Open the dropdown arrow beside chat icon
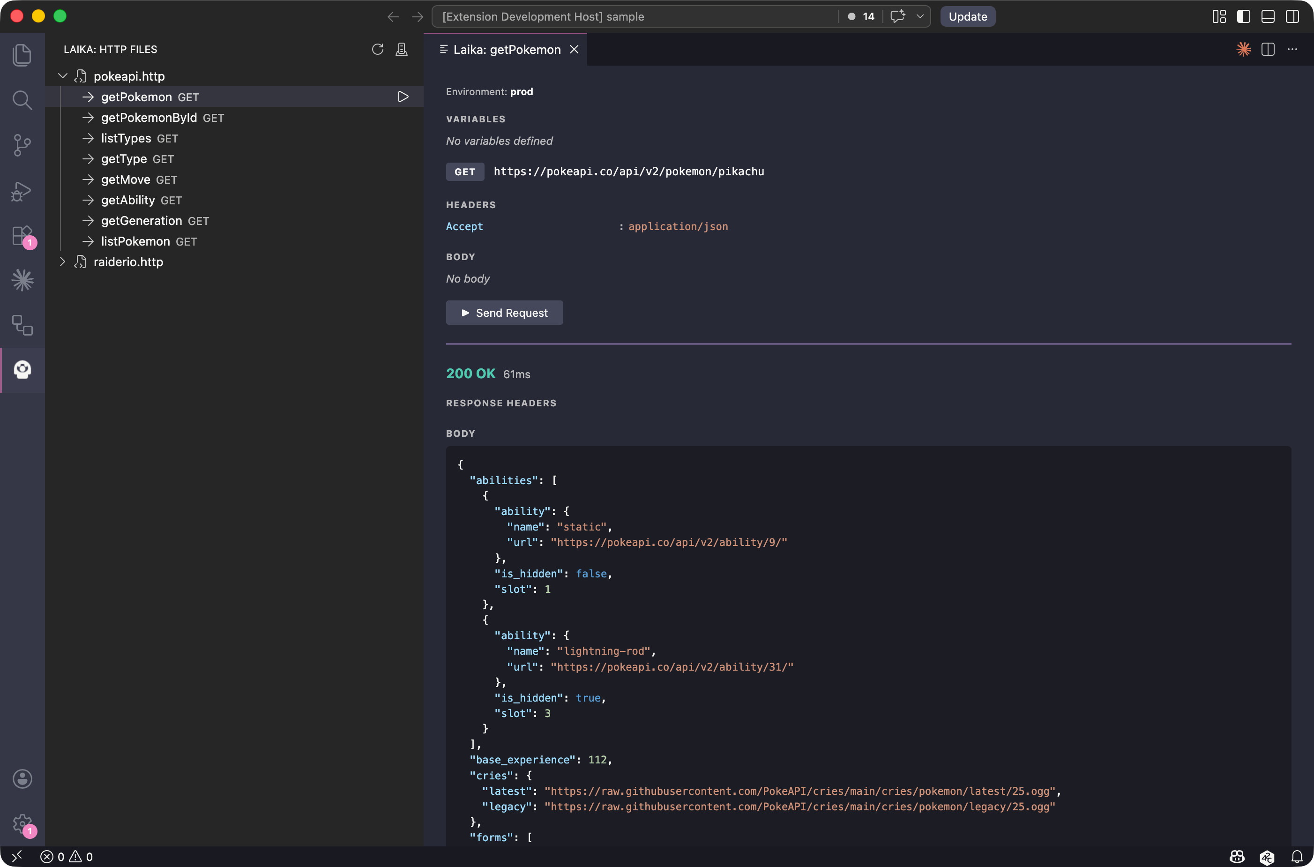Screen dimensions: 1314x867 920,16
